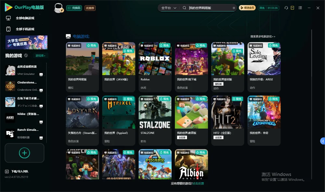Click the Cinderstone Online game icon

click(10, 86)
